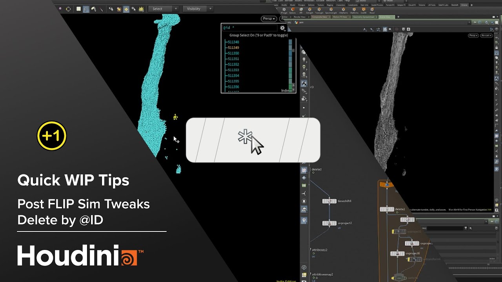The height and width of the screenshot is (282, 502).
Task: Click the obj path segment
Action: tap(289, 22)
